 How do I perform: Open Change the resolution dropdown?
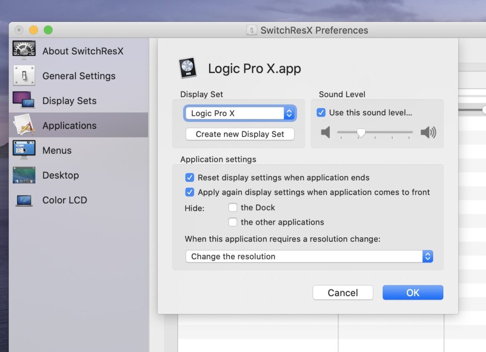pos(309,257)
